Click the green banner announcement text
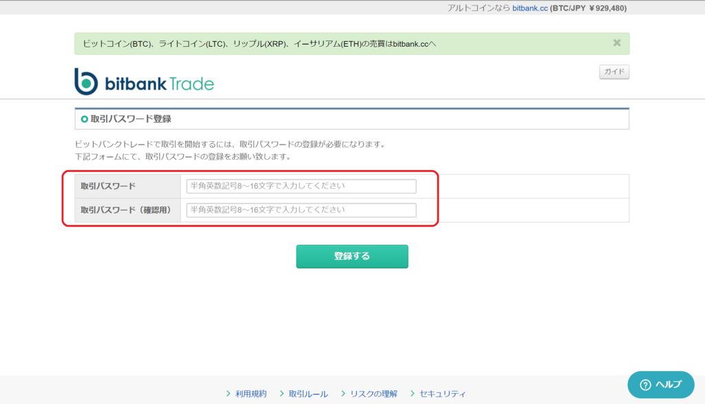This screenshot has width=705, height=404. [x=259, y=44]
